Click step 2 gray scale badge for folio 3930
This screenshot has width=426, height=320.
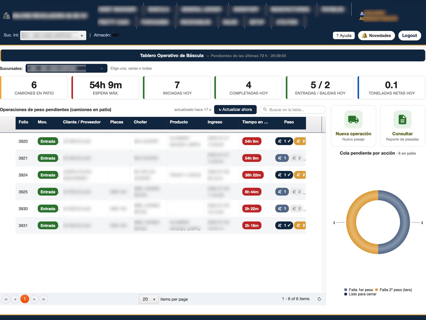tap(296, 209)
